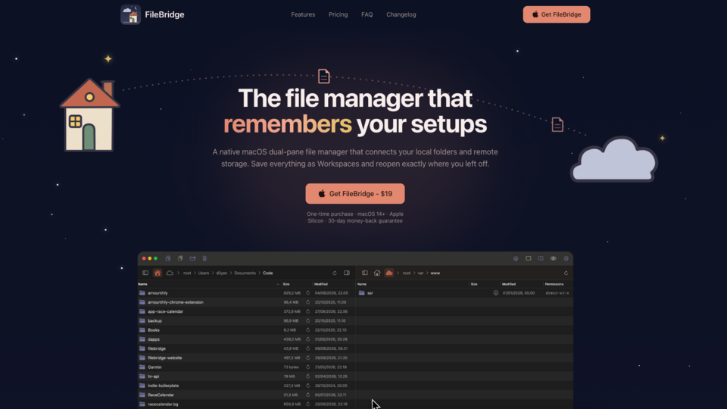Click the workspaces icon left of single-pane icon
Image resolution: width=727 pixels, height=409 pixels.
tap(516, 258)
